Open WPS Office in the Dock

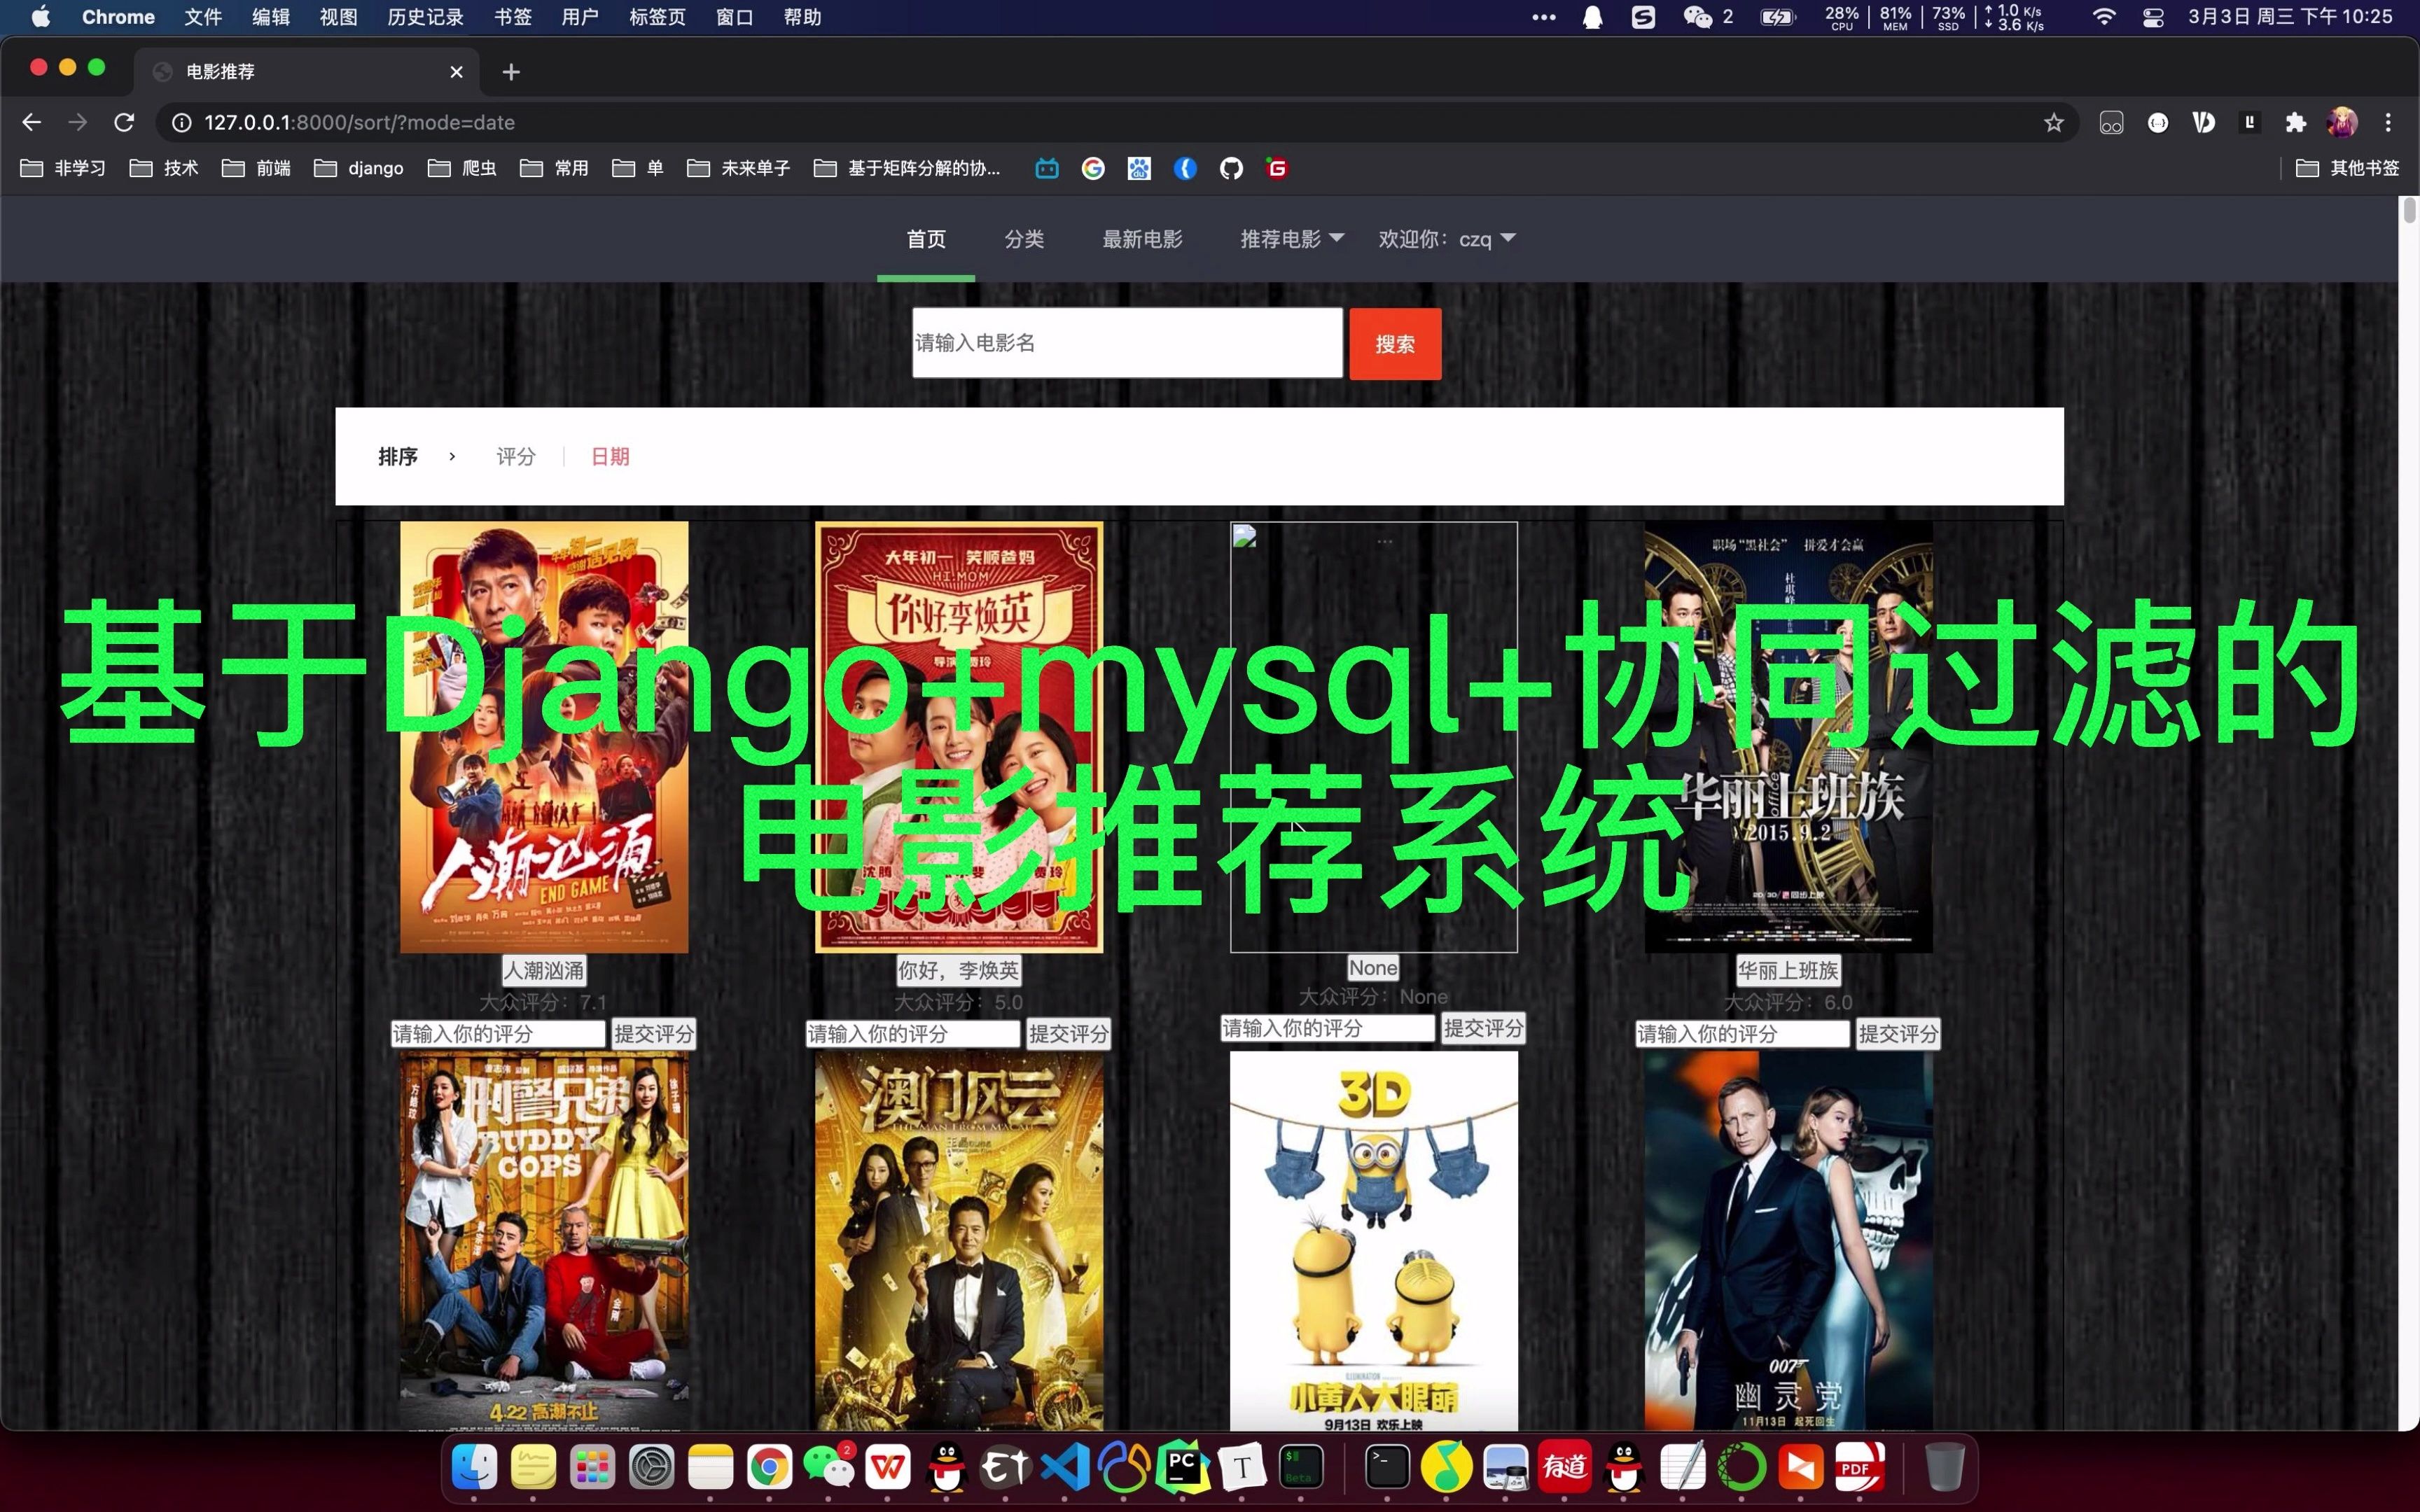888,1467
